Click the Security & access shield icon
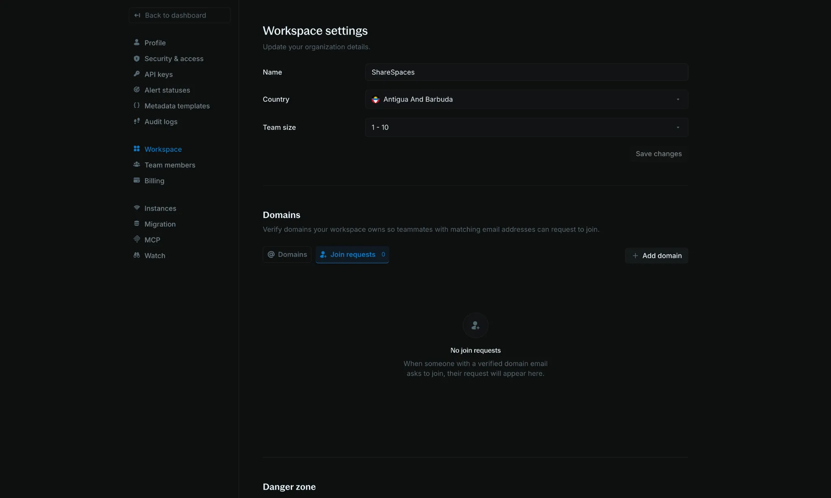 [x=137, y=58]
